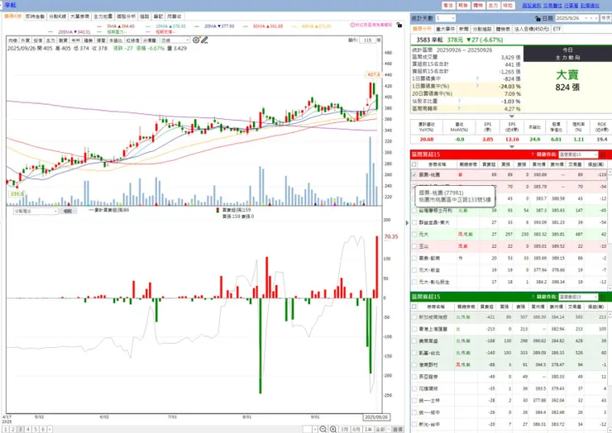Tick the checkbox for 花旗環球

click(414, 388)
